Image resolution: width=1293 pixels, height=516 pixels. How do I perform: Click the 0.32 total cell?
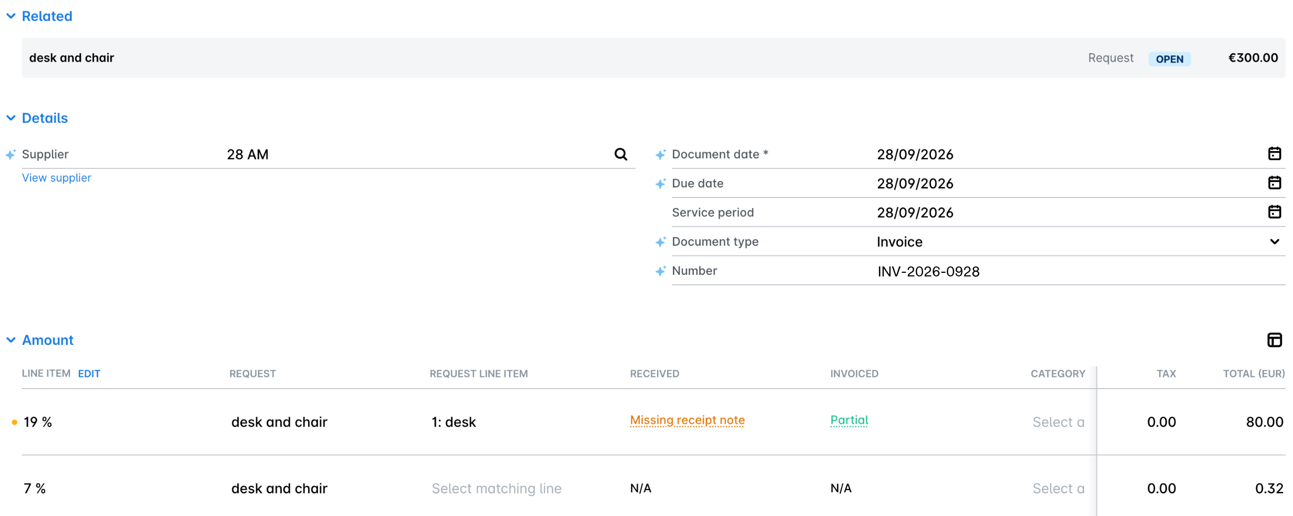1269,488
